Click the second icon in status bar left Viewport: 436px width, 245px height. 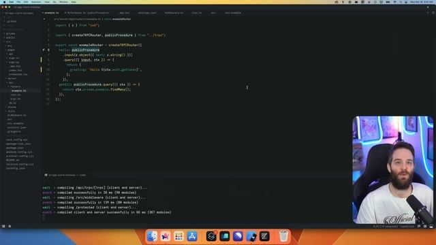tap(10, 227)
